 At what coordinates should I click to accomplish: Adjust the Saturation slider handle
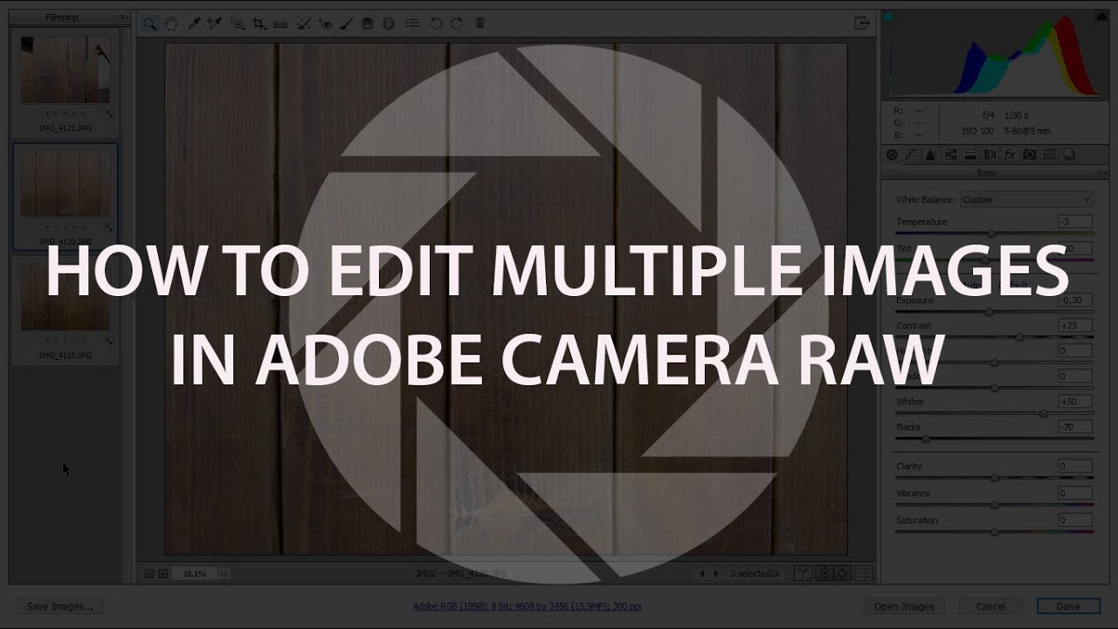point(995,532)
